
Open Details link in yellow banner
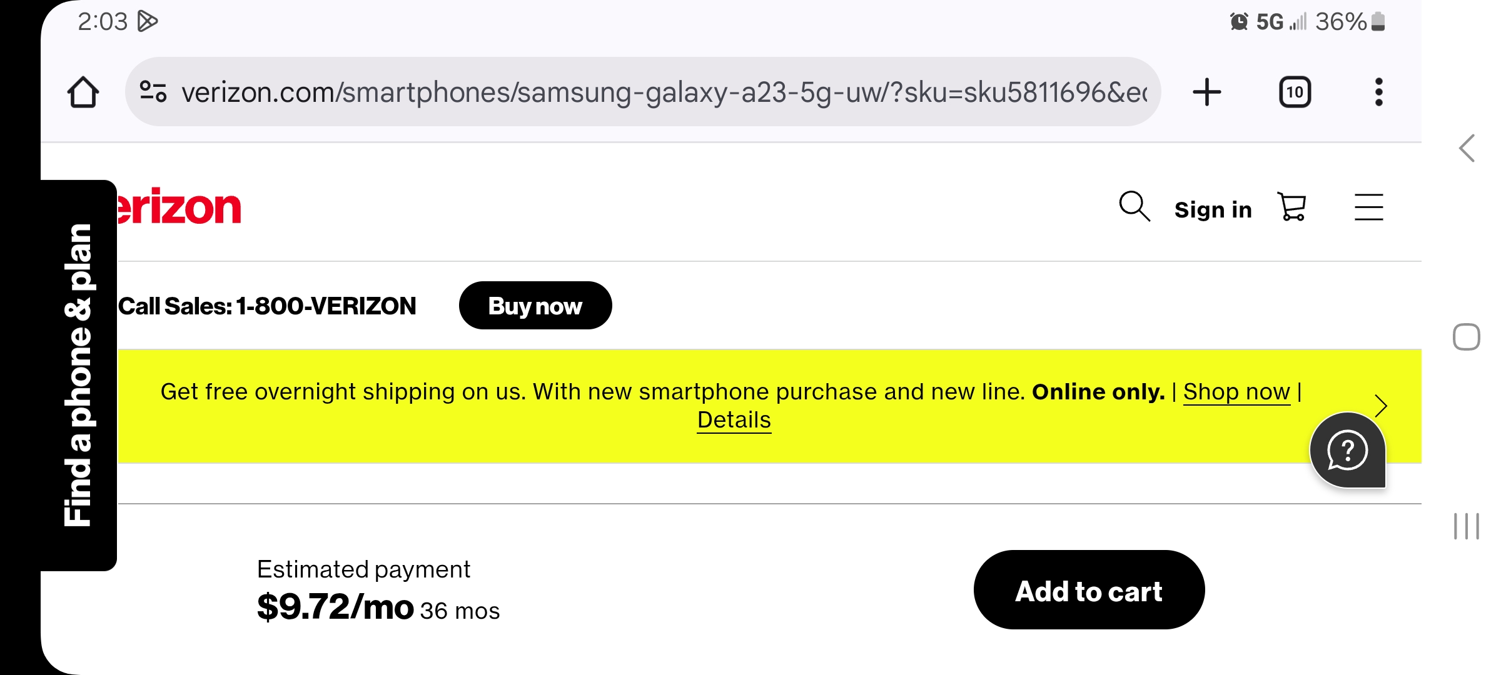[734, 420]
